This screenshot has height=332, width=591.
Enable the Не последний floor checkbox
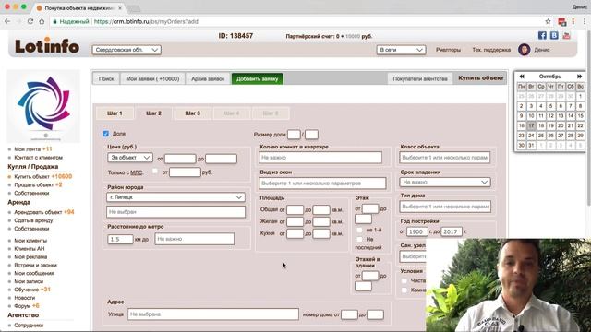[x=359, y=239]
